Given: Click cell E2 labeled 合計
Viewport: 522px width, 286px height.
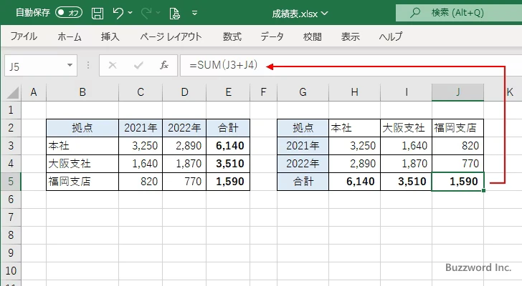Looking at the screenshot, I should 228,128.
